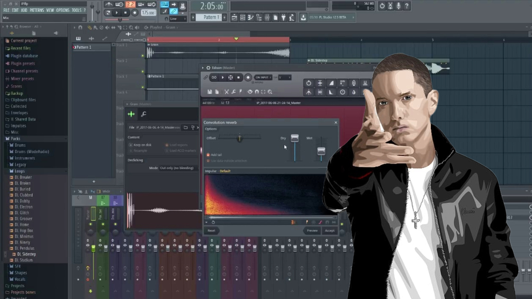532x299 pixels.
Task: Toggle pattern/song mode button
Action: click(108, 13)
